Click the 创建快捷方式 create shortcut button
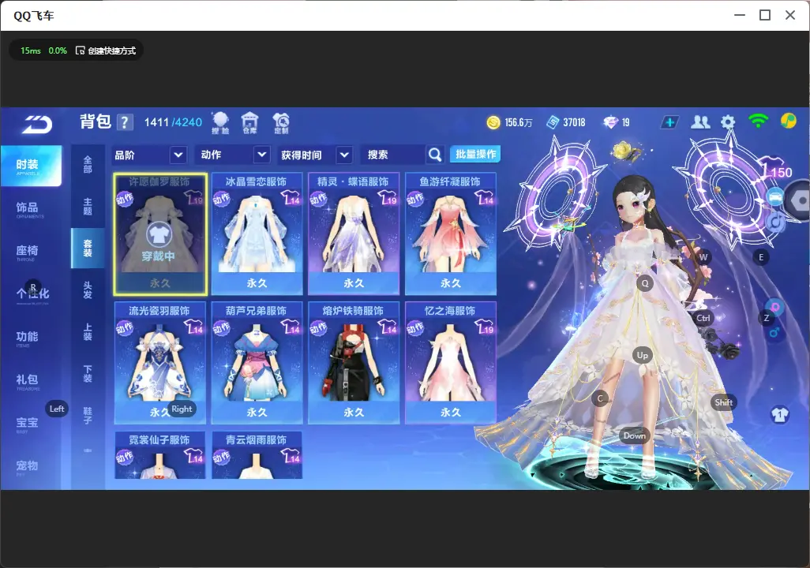This screenshot has width=810, height=568. coord(106,50)
